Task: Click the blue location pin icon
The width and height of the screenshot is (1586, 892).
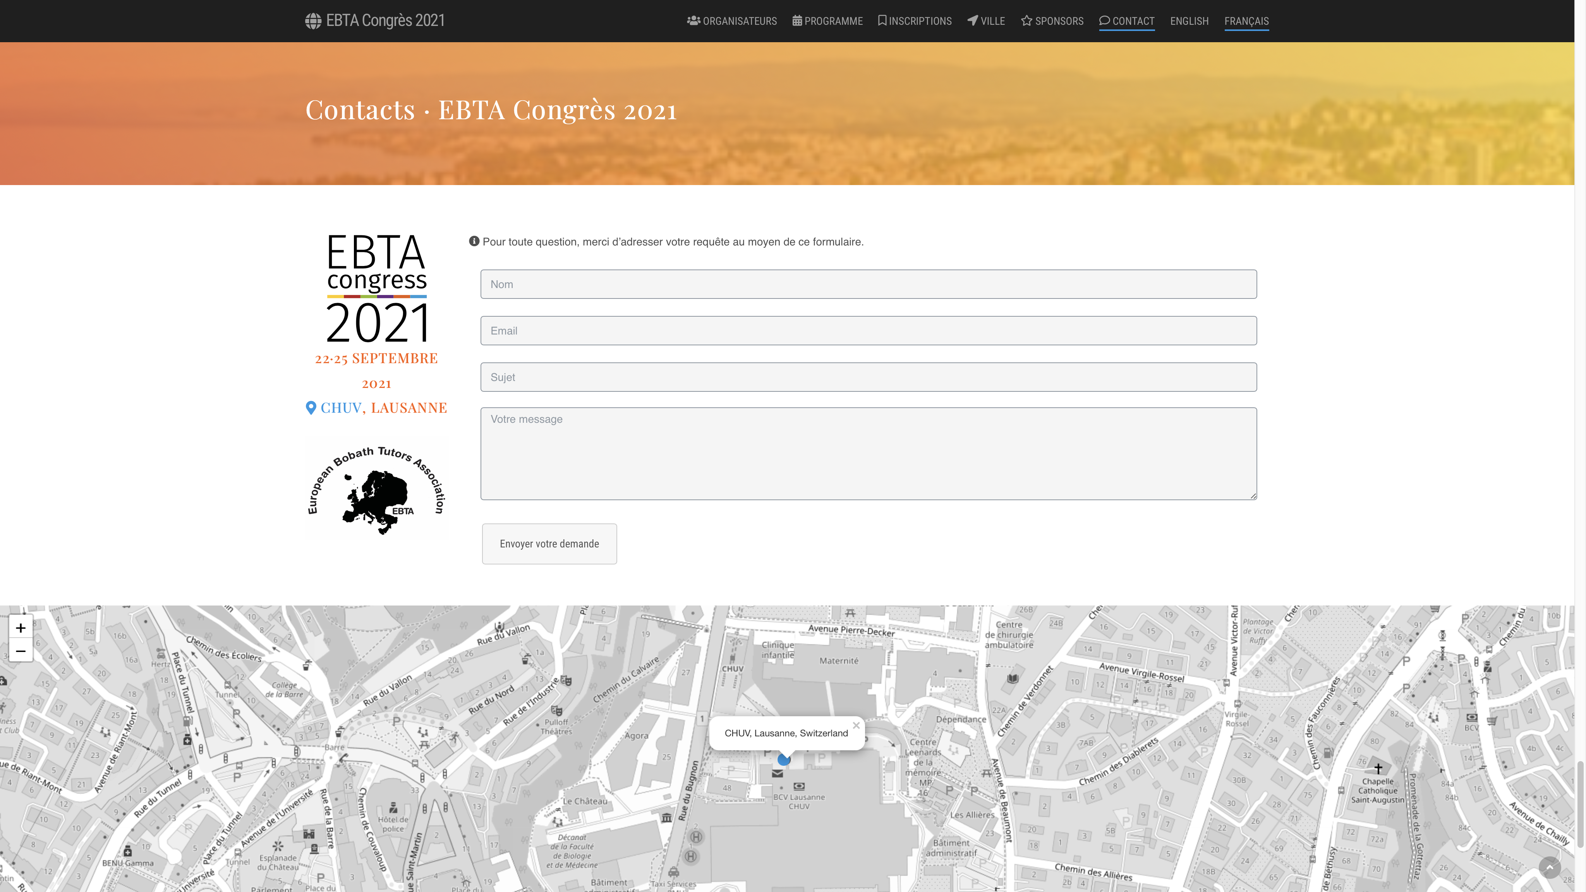Action: (x=311, y=408)
